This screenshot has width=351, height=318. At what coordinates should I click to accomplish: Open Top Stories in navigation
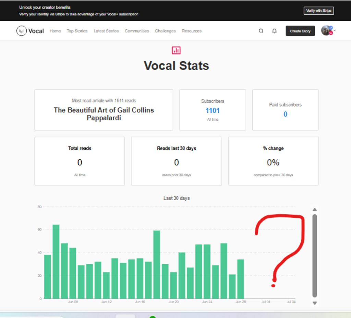(77, 31)
